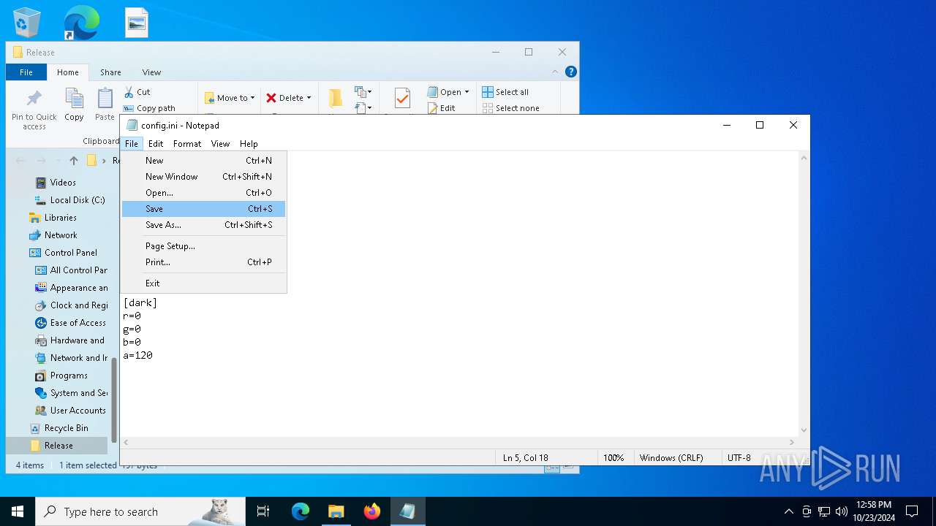
Task: Open the Open button dropdown in Explorer
Action: [448, 92]
